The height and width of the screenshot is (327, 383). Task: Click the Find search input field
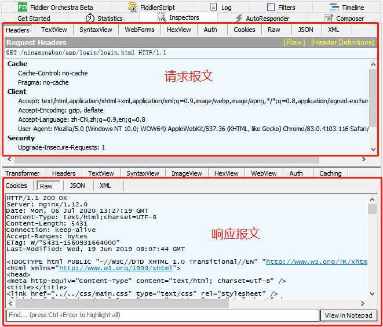(162, 315)
